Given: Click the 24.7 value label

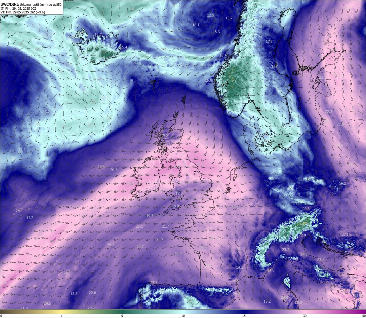Looking at the screenshot, I should click(x=140, y=247).
